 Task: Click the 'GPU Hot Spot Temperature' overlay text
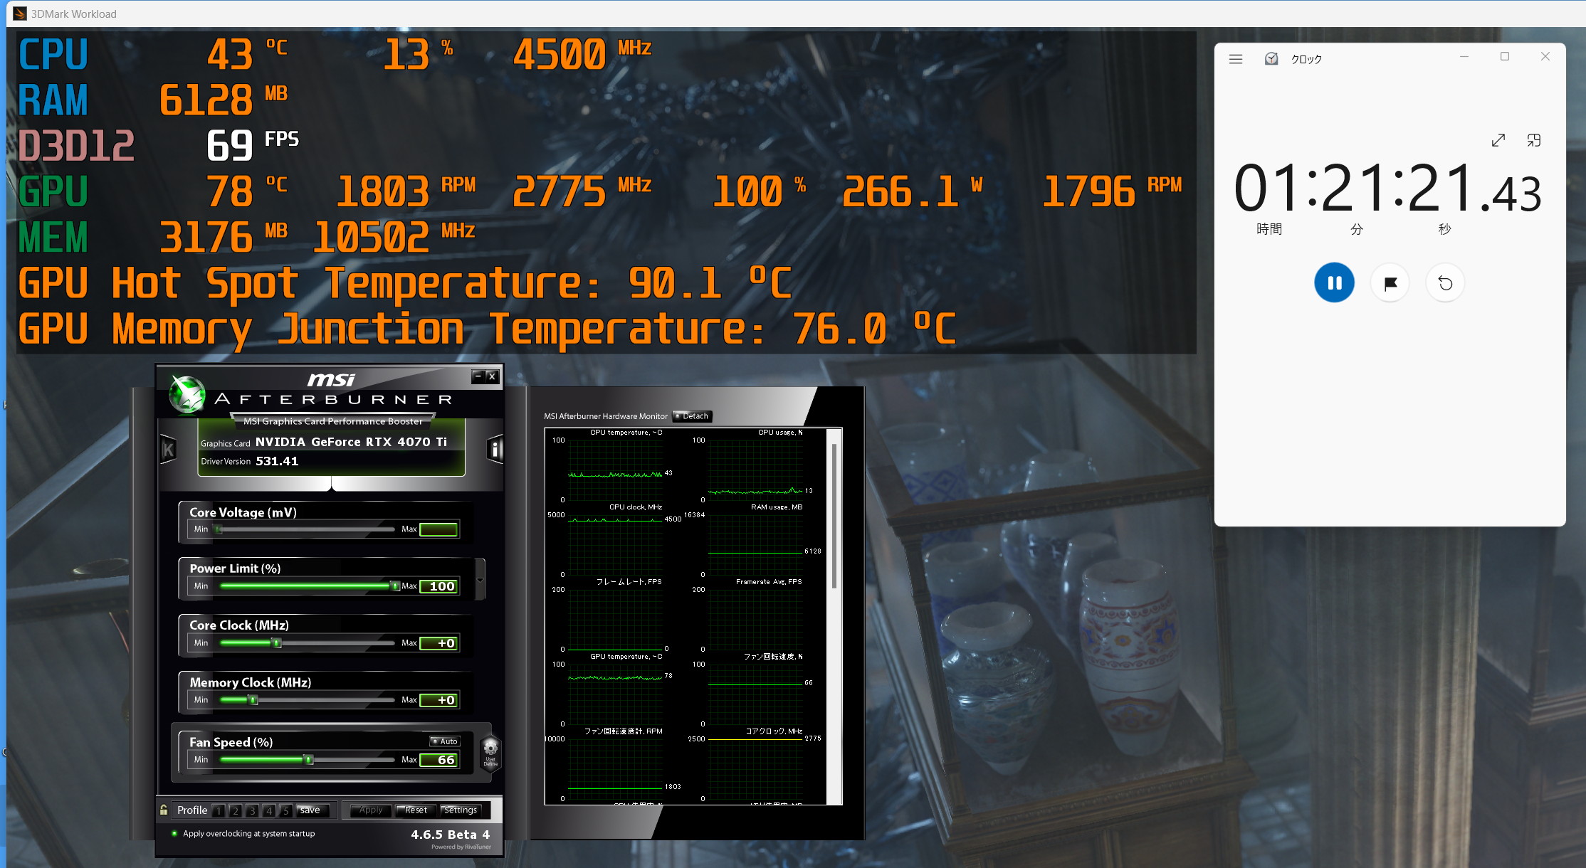coord(309,283)
